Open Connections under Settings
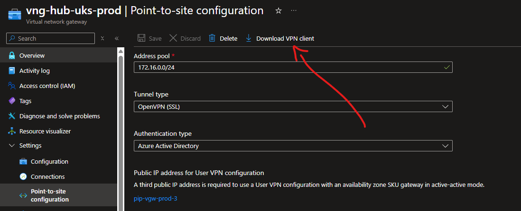The width and height of the screenshot is (521, 211). point(58,176)
